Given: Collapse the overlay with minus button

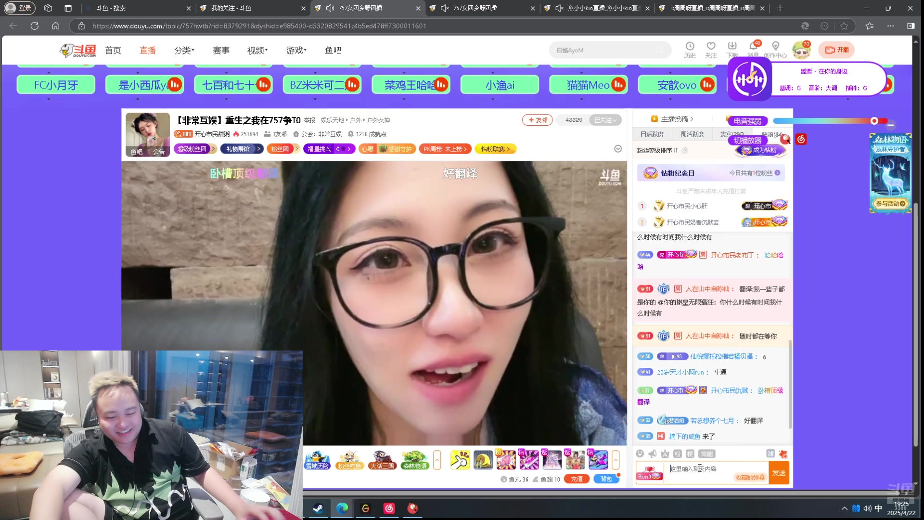Looking at the screenshot, I should click(x=890, y=125).
